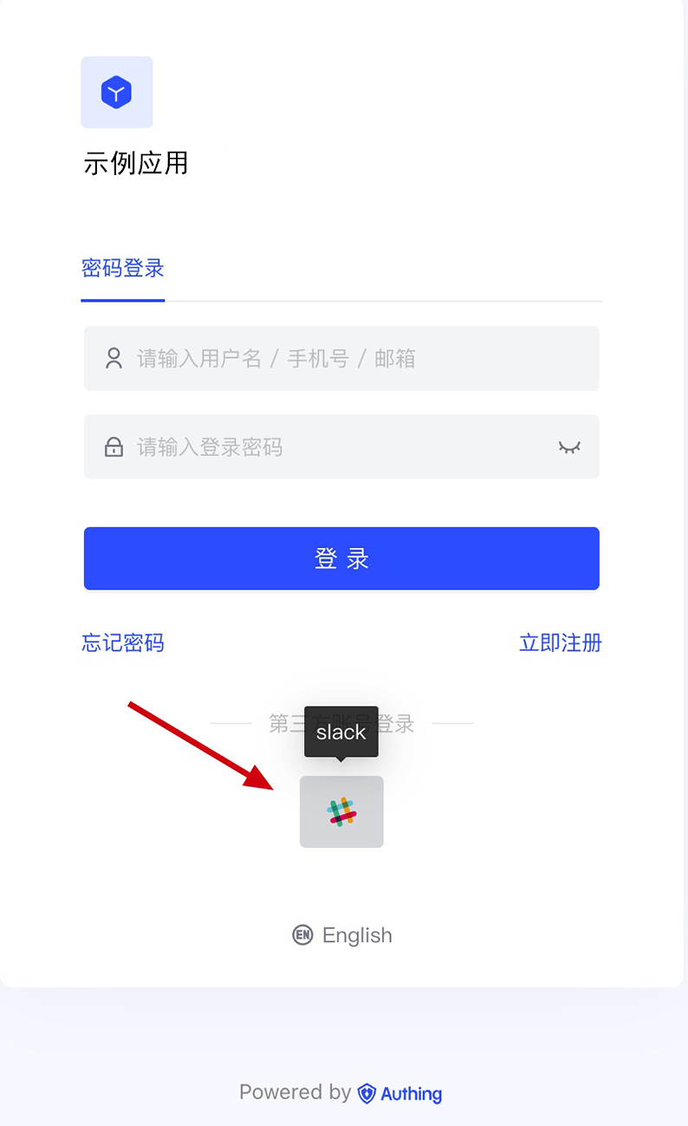Click the user silhouette icon in username field

[x=114, y=358]
